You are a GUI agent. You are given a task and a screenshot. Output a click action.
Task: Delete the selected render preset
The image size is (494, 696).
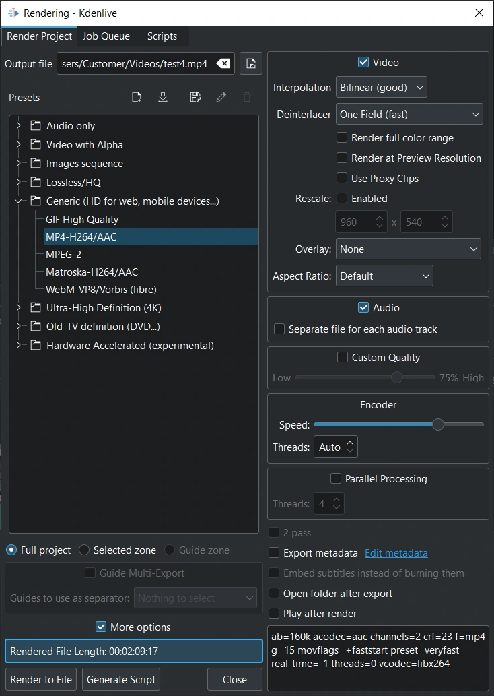click(247, 97)
